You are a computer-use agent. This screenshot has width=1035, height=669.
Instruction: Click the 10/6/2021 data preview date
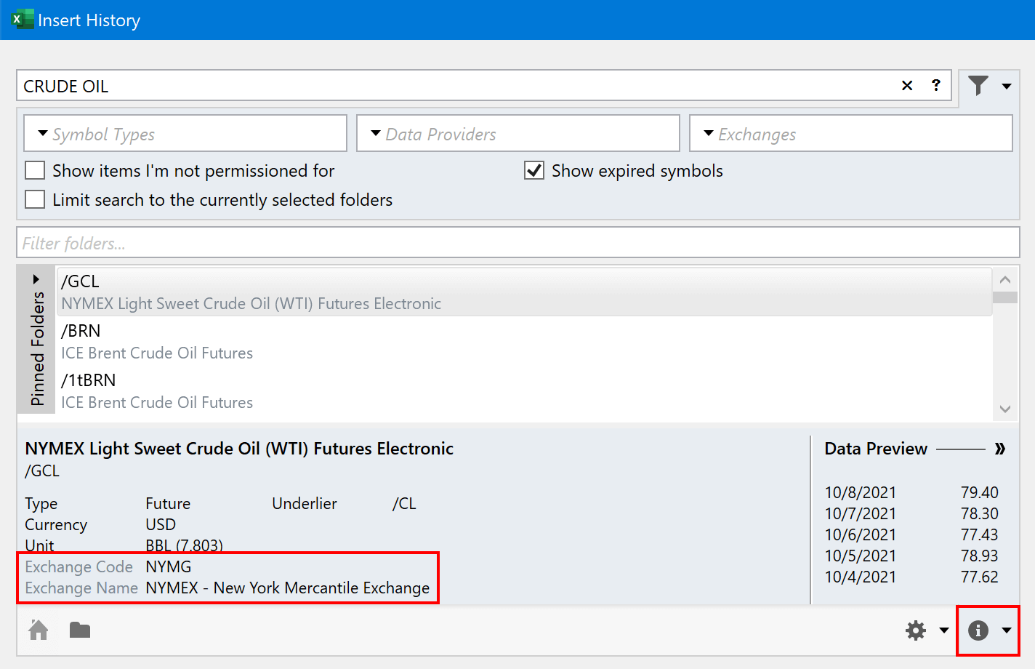coord(861,534)
